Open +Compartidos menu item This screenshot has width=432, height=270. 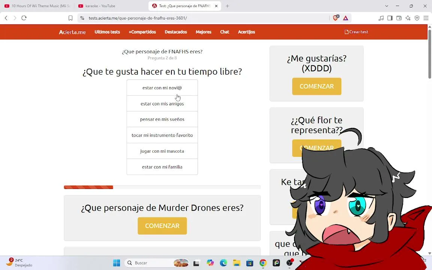[x=142, y=32]
